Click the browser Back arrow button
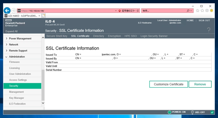 [x=7, y=11]
